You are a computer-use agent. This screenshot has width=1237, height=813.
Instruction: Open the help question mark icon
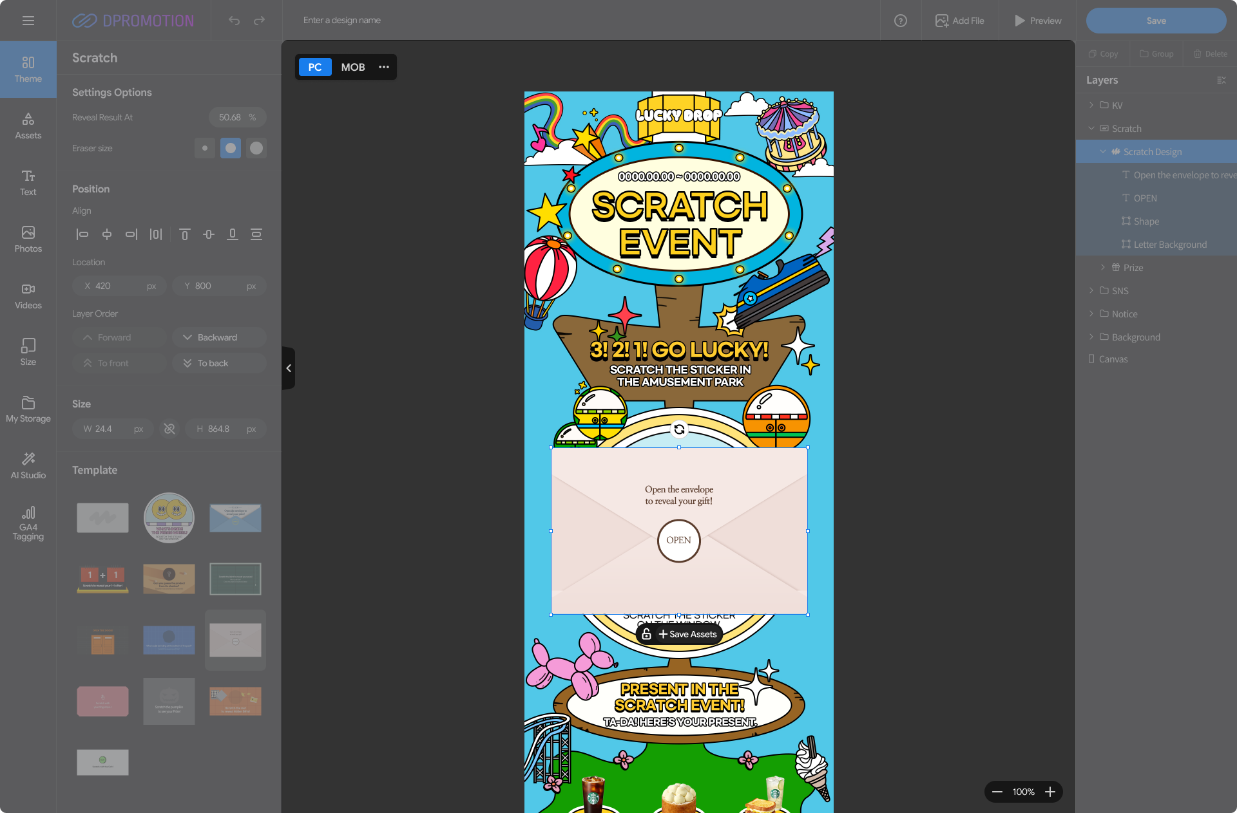click(900, 21)
